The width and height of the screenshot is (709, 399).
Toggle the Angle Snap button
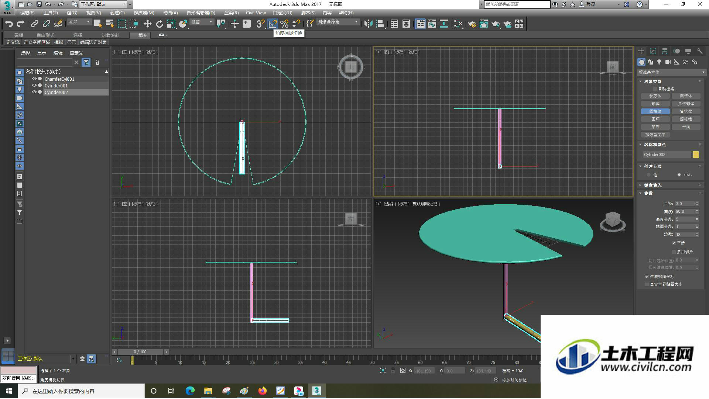point(273,24)
